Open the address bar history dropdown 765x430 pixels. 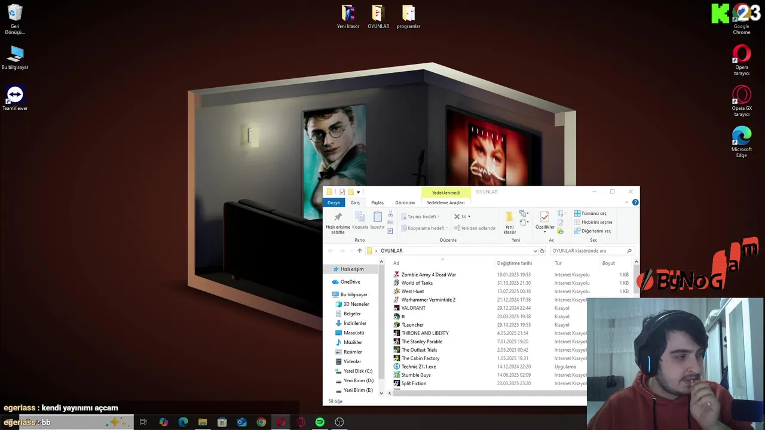[535, 251]
